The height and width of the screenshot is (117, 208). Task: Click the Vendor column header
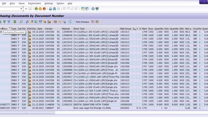[x=53, y=29]
